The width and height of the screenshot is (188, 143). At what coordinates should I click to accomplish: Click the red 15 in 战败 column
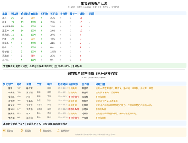[x=81, y=22]
